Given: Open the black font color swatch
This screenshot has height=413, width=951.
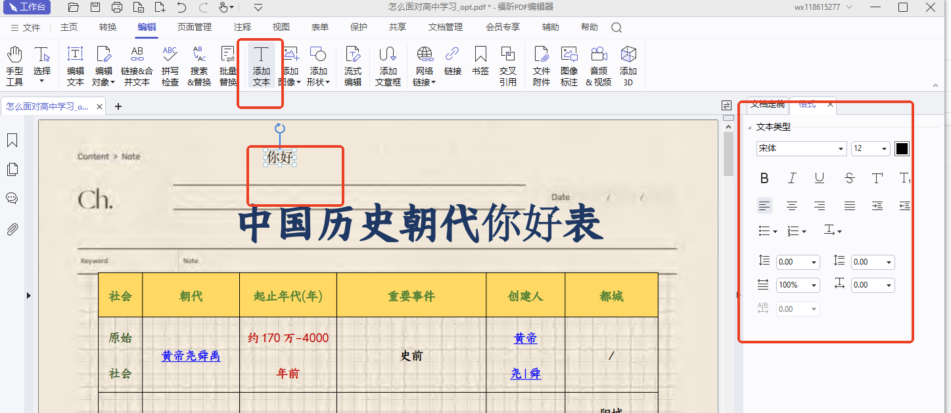Looking at the screenshot, I should click(x=902, y=149).
